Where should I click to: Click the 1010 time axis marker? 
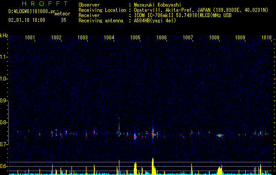[266, 37]
